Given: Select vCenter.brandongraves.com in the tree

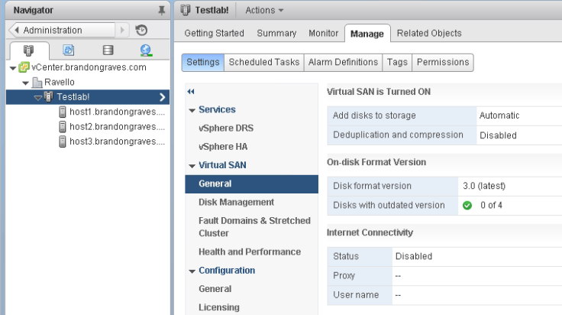Looking at the screenshot, I should [x=89, y=67].
